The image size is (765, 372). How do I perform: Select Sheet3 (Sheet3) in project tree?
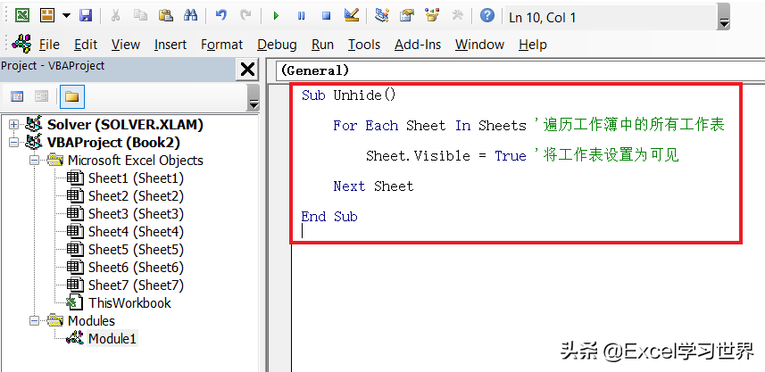pos(136,214)
